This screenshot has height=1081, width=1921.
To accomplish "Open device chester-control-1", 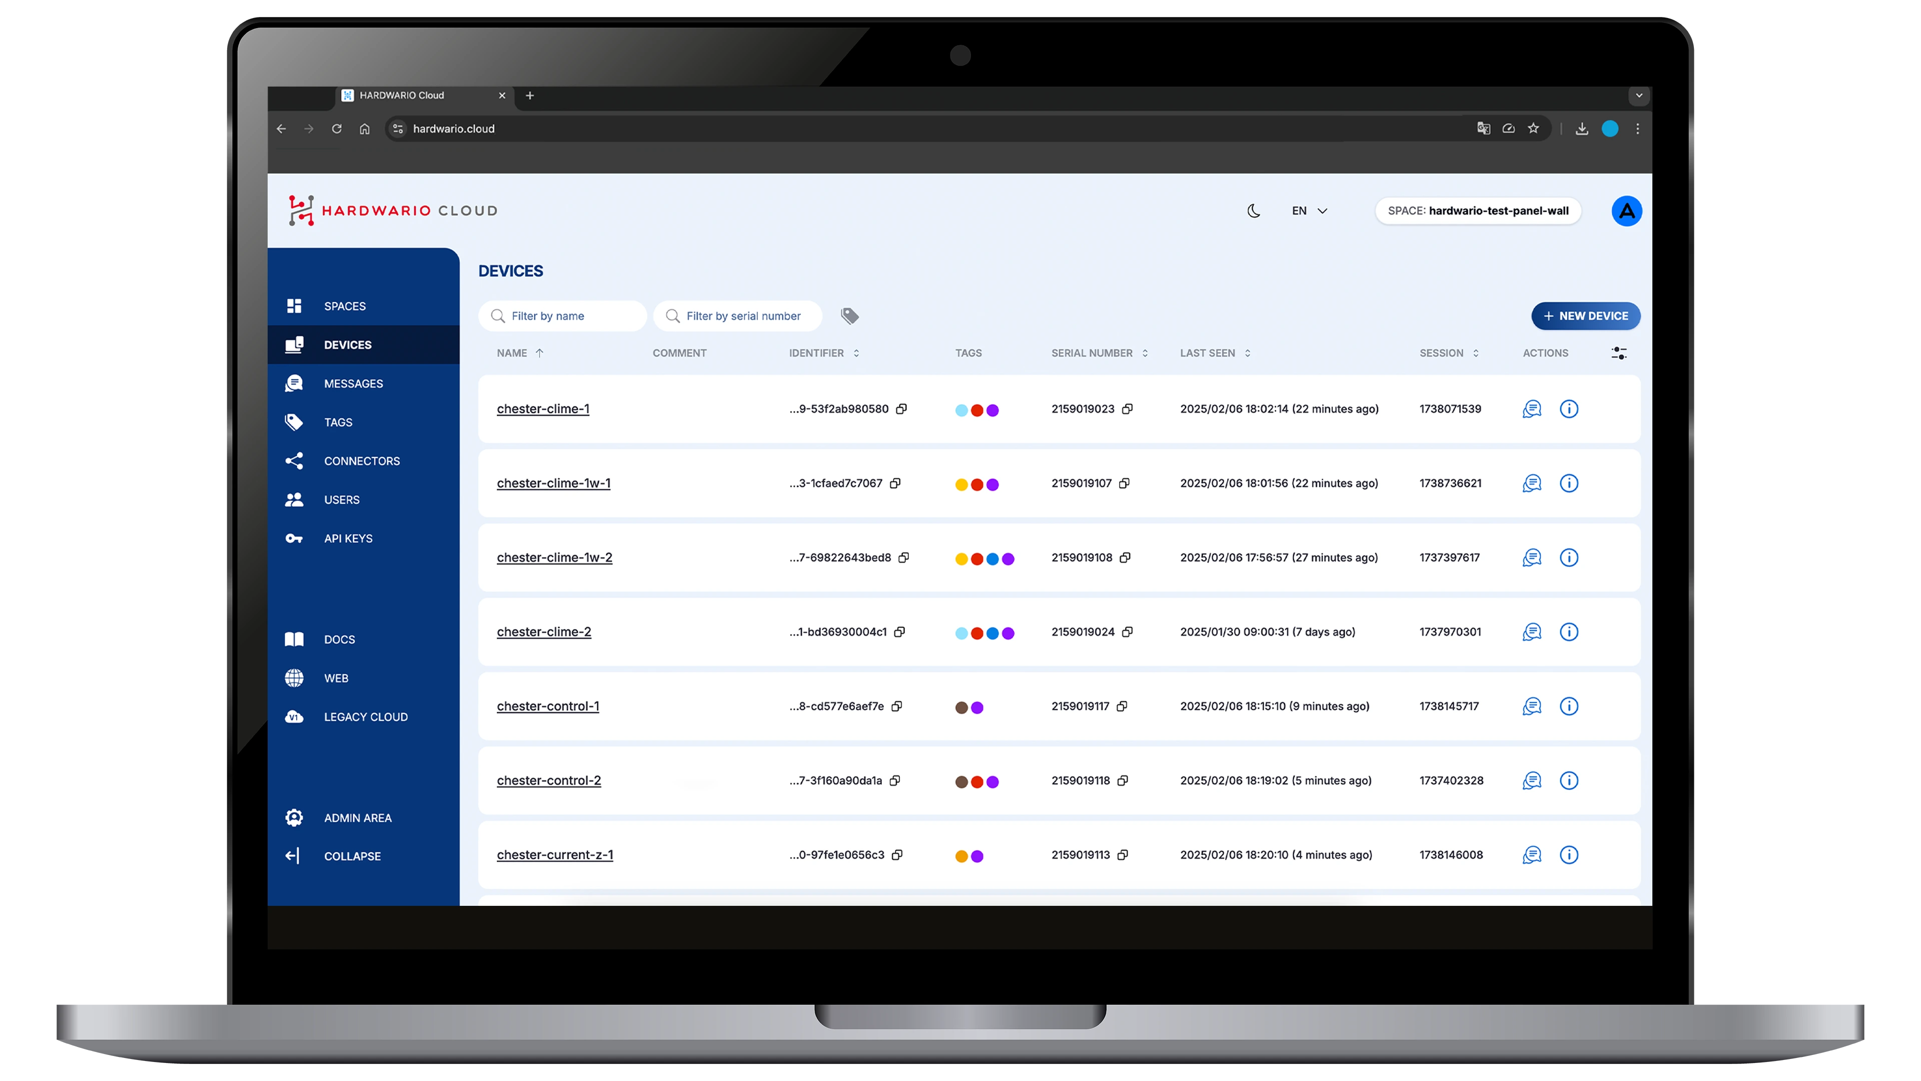I will click(547, 707).
